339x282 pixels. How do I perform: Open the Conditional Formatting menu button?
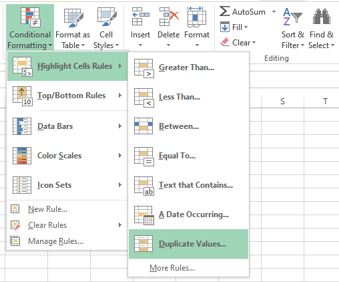pyautogui.click(x=30, y=27)
